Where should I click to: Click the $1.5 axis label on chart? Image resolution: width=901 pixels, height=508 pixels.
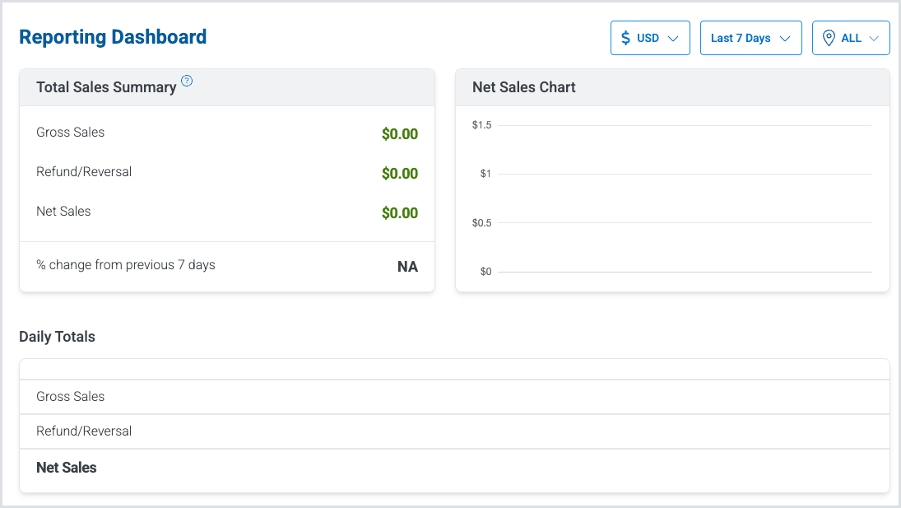(x=481, y=125)
